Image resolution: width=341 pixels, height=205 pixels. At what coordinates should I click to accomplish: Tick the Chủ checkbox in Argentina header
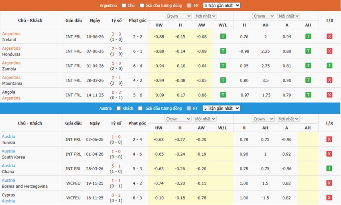(124, 6)
